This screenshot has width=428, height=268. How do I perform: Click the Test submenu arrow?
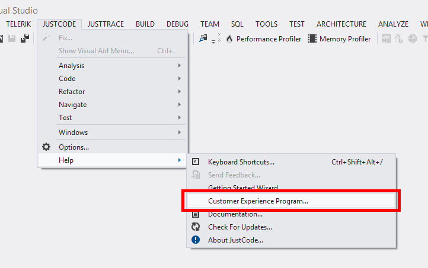tap(180, 118)
